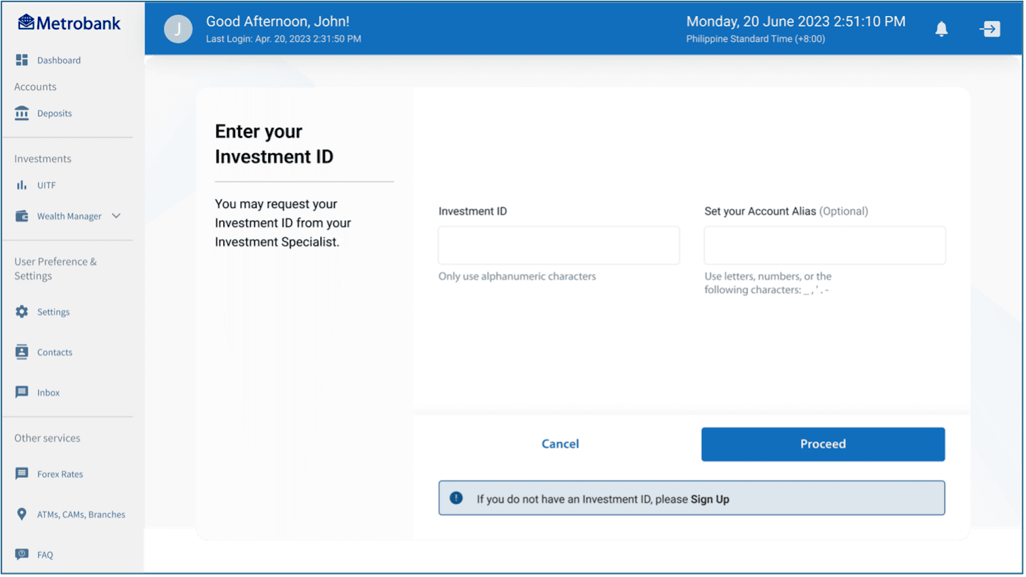Click the 'User Preference & Settings' label
1026x577 pixels.
click(x=56, y=269)
